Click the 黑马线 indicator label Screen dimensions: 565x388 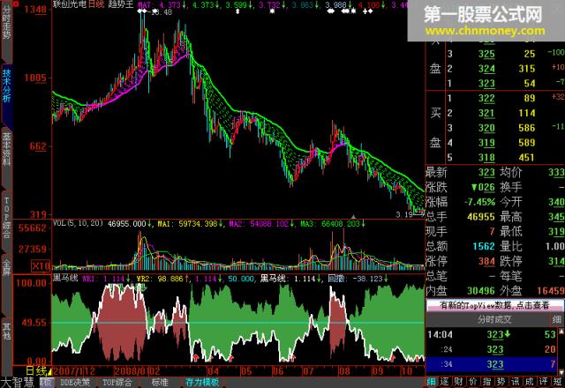[65, 278]
